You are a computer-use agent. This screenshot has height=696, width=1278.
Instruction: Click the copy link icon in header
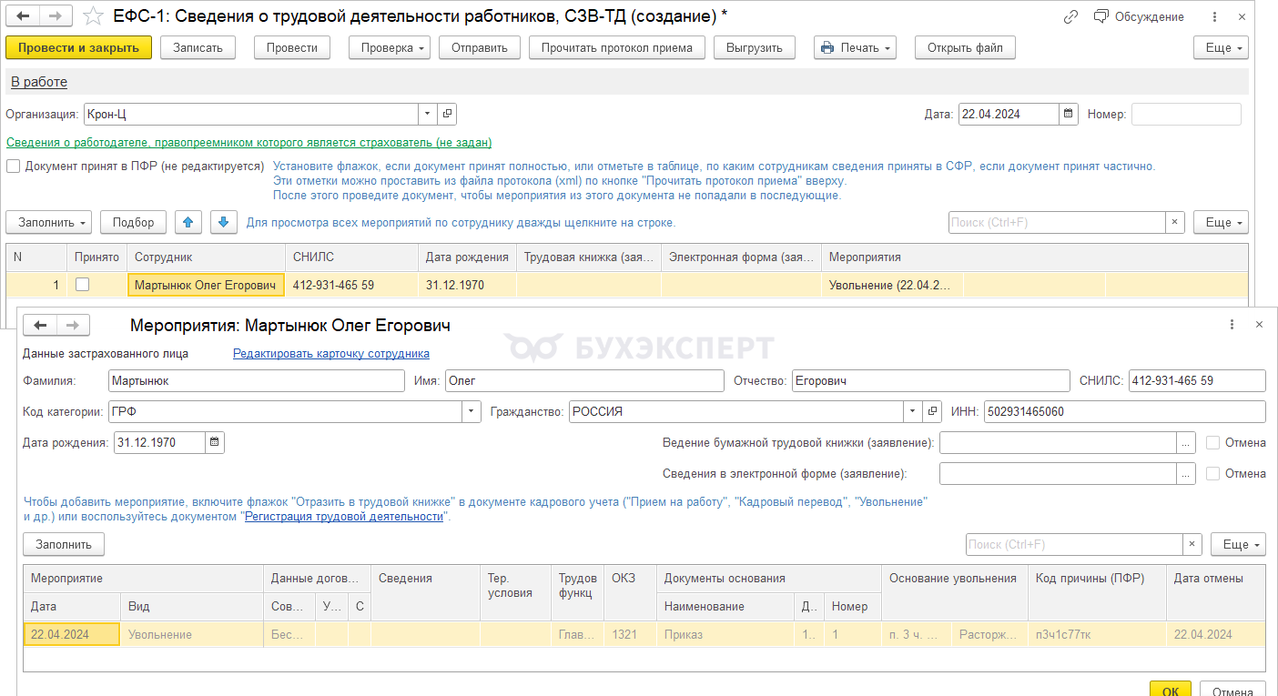1070,17
